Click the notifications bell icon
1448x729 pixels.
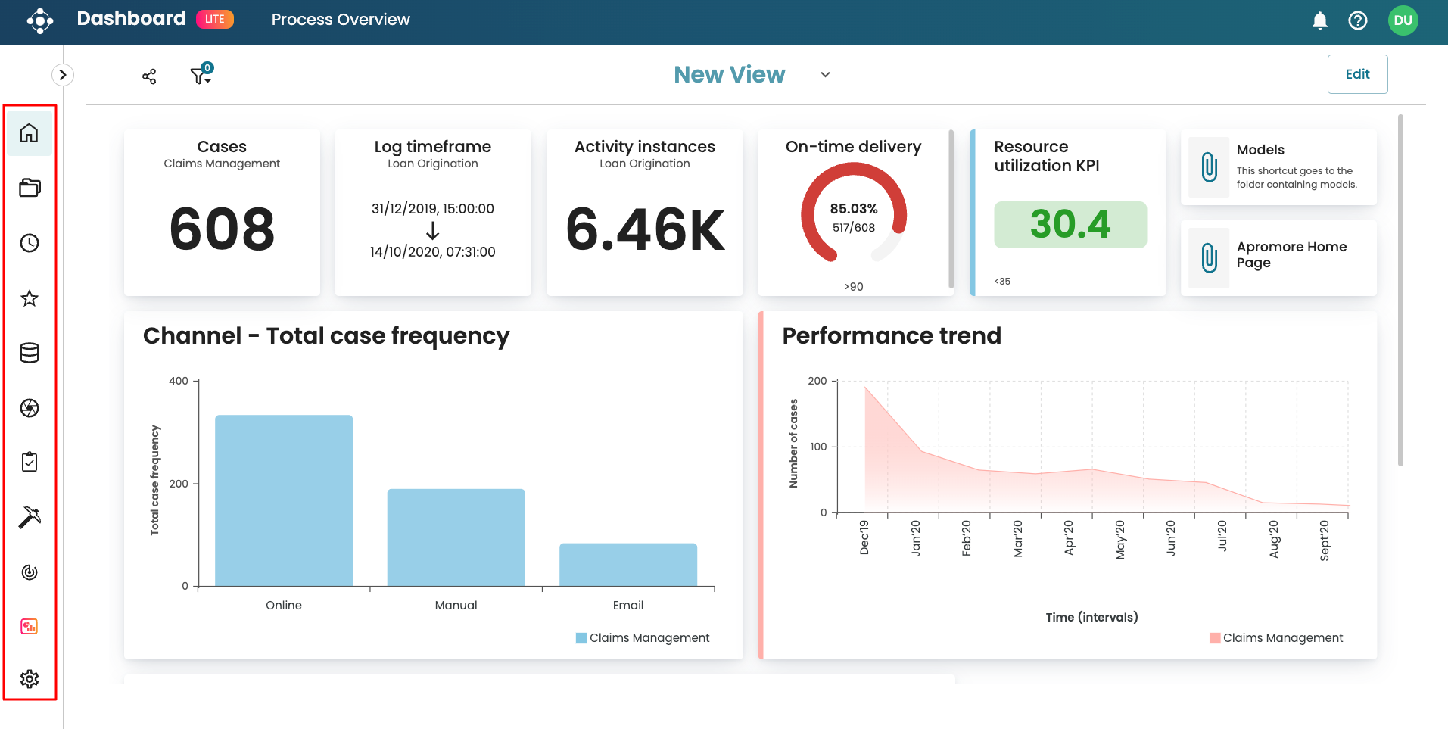pos(1319,20)
